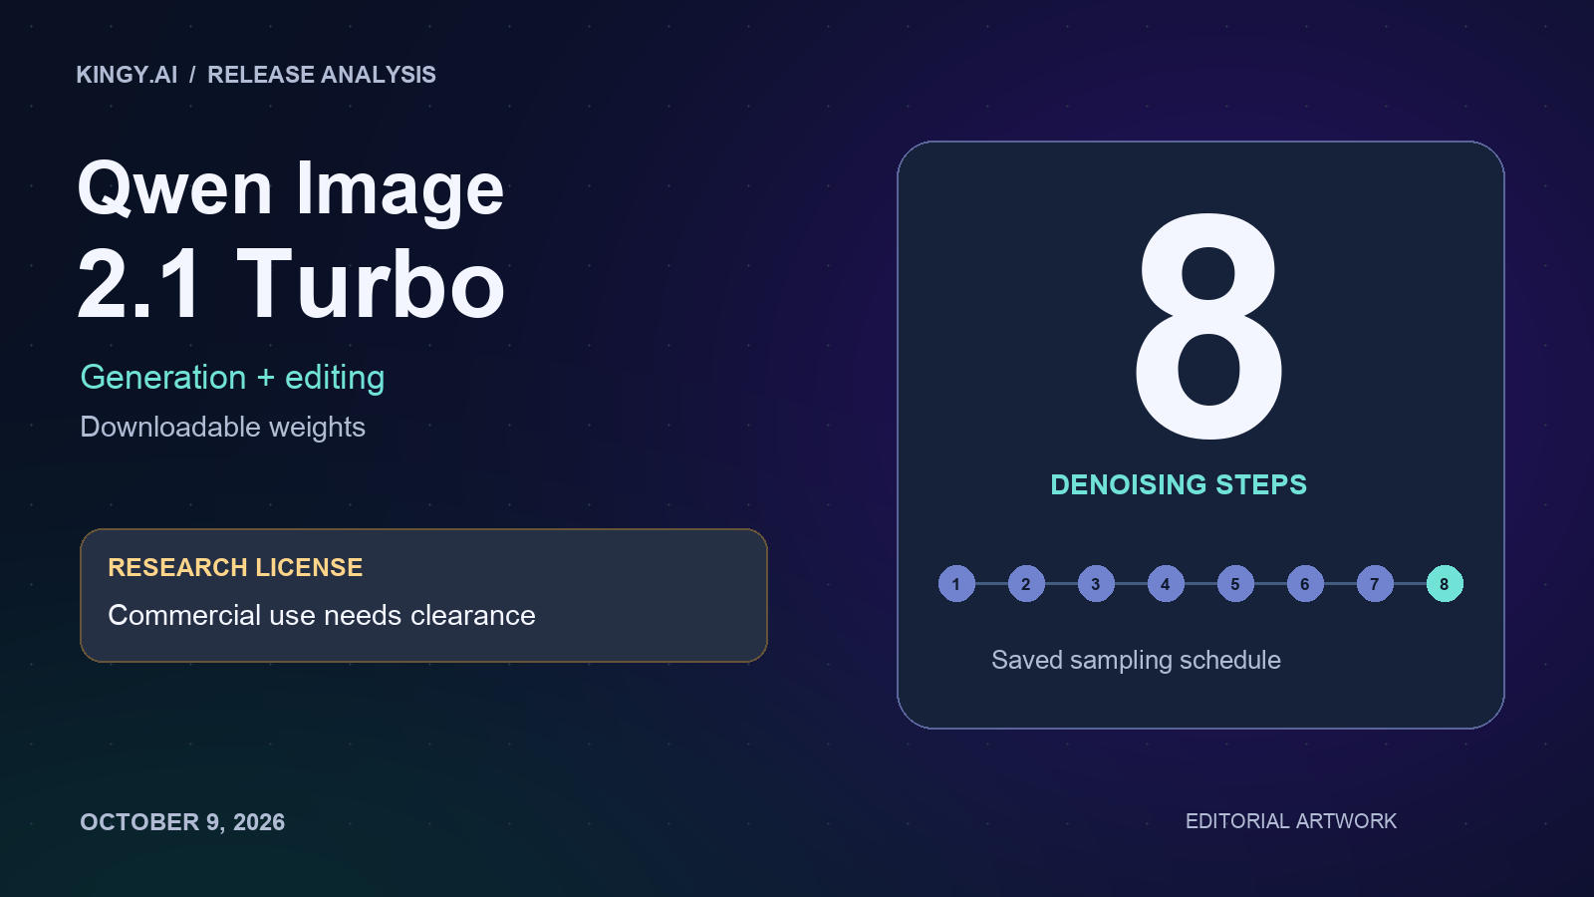Click the KINGY.AI text in header

[127, 75]
